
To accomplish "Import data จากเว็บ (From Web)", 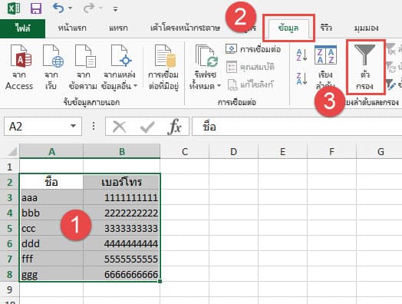I will point(51,68).
